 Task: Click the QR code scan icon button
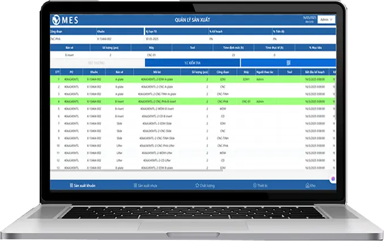[x=288, y=63]
